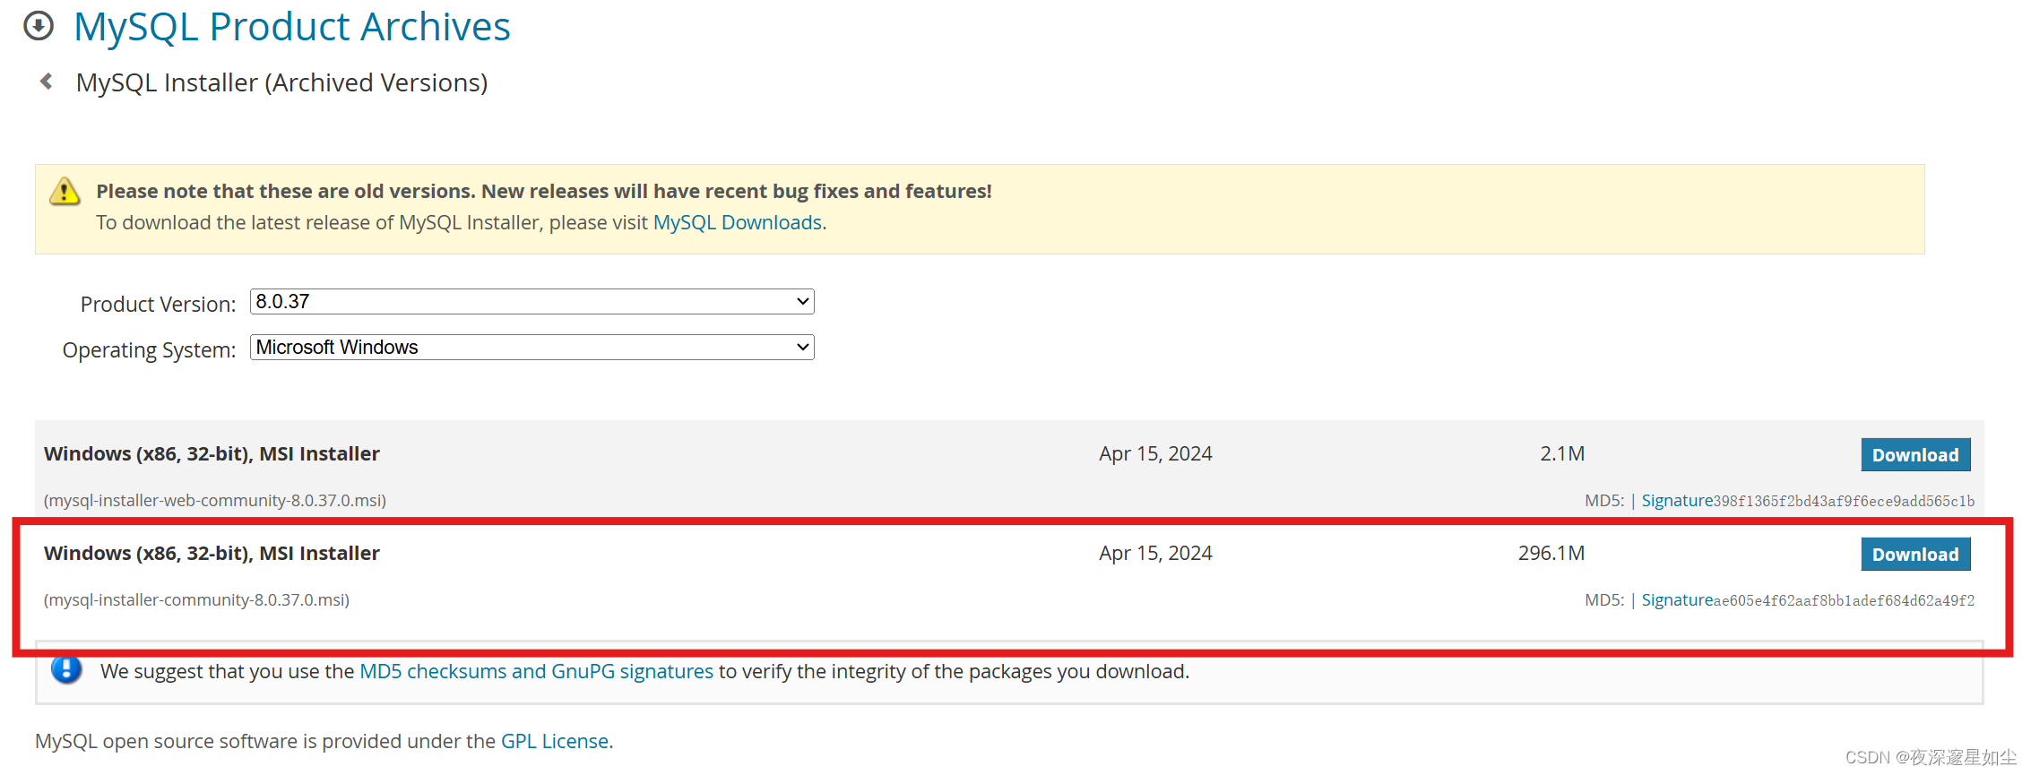Screen dimensions: 2031x775
Task: Download the 2.1M web community installer
Action: 1915,455
